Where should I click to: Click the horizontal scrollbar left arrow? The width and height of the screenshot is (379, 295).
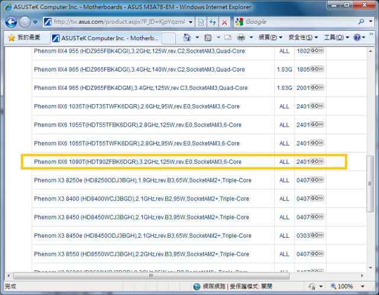8,275
